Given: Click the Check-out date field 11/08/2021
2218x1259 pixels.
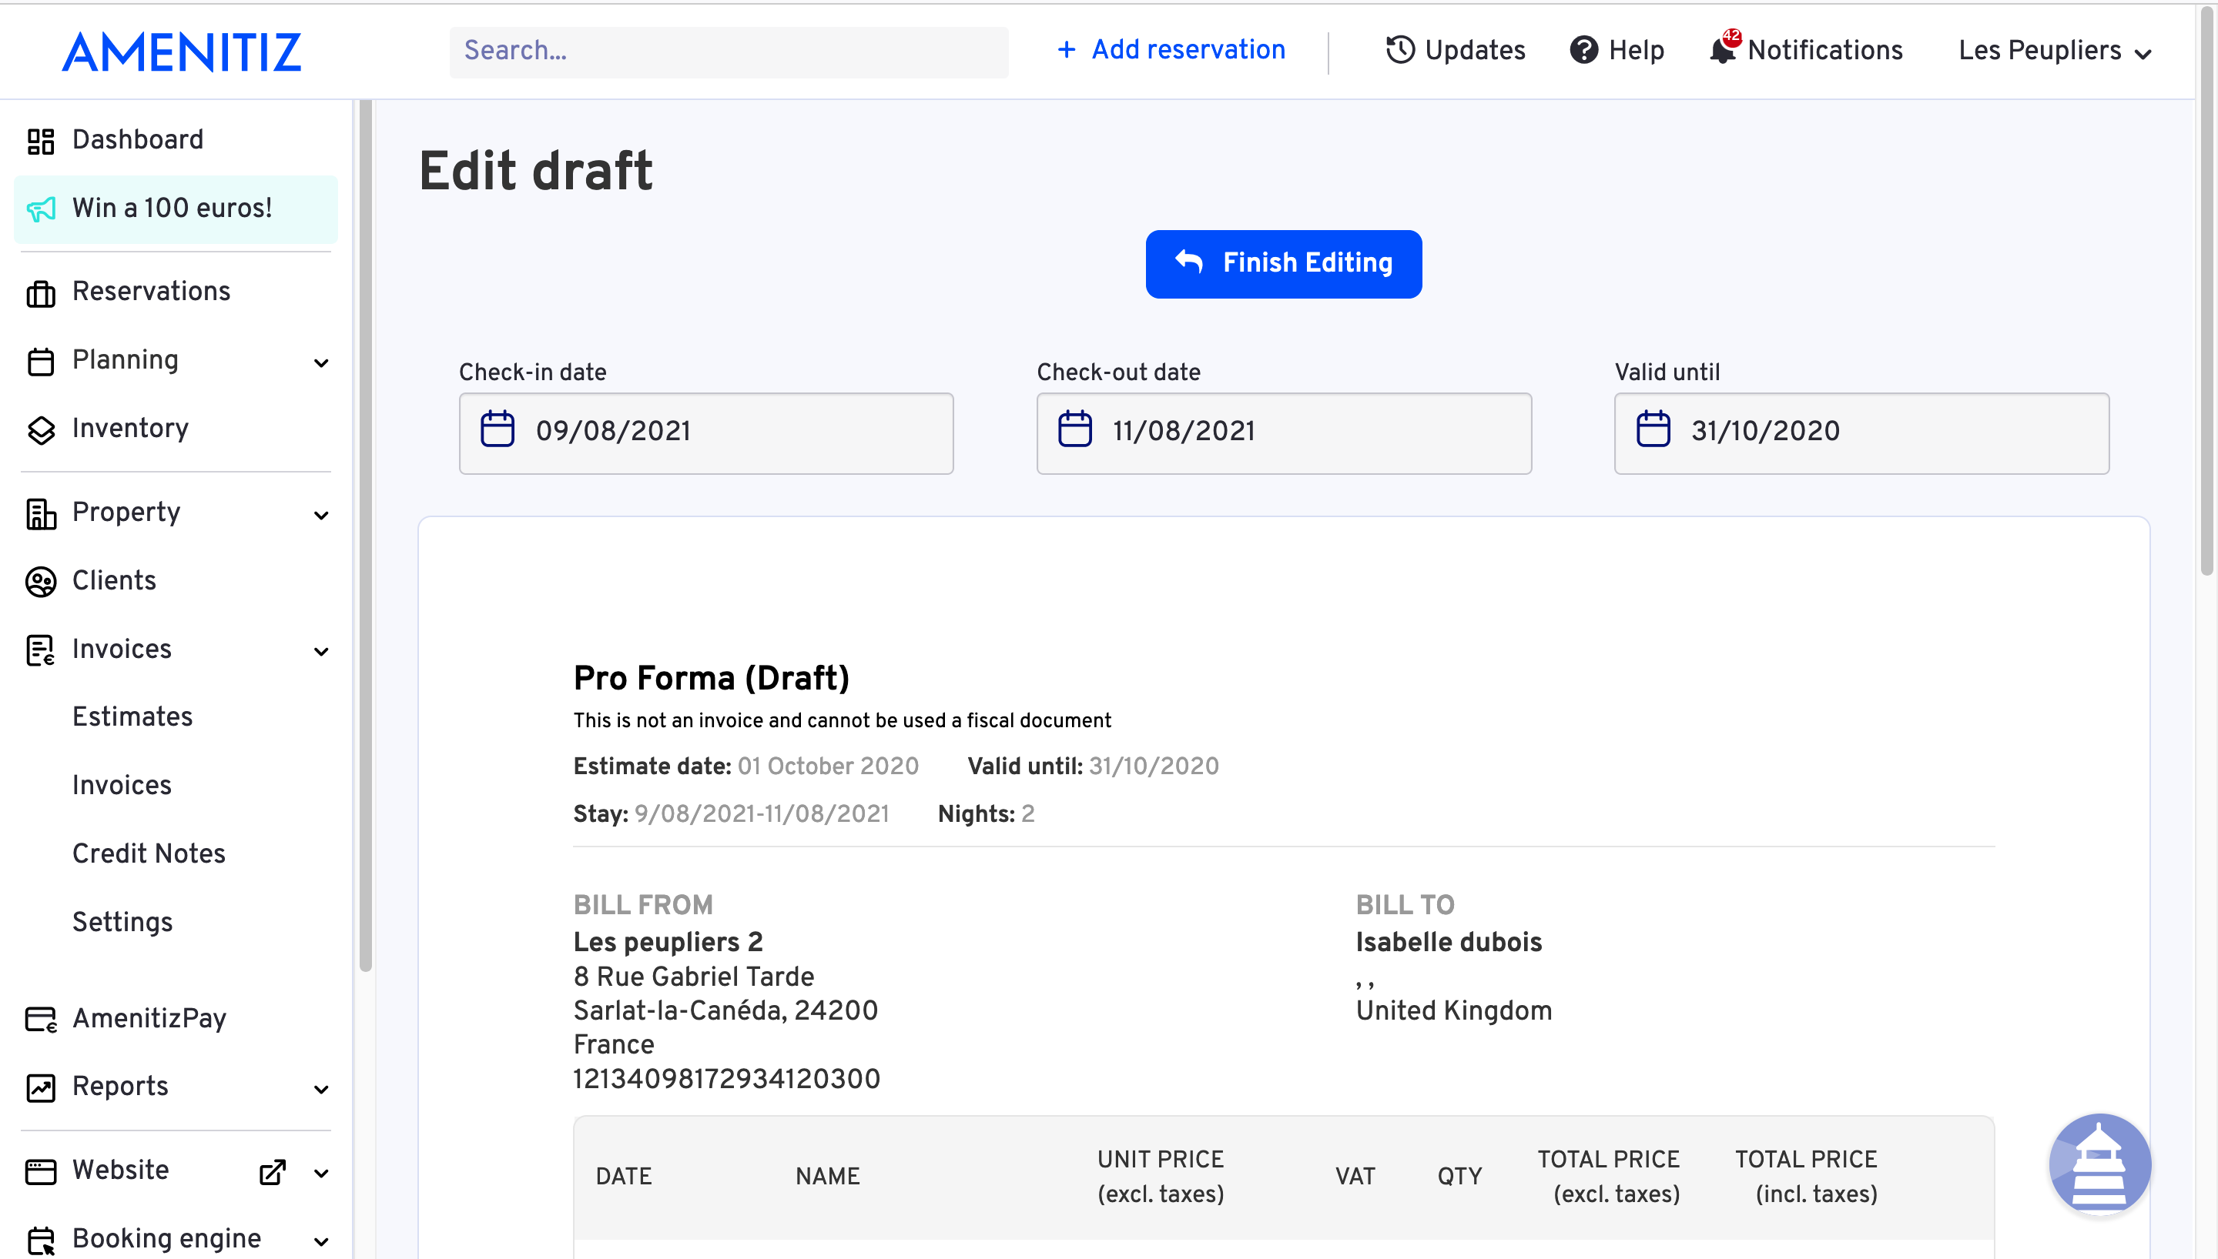Looking at the screenshot, I should click(x=1284, y=433).
